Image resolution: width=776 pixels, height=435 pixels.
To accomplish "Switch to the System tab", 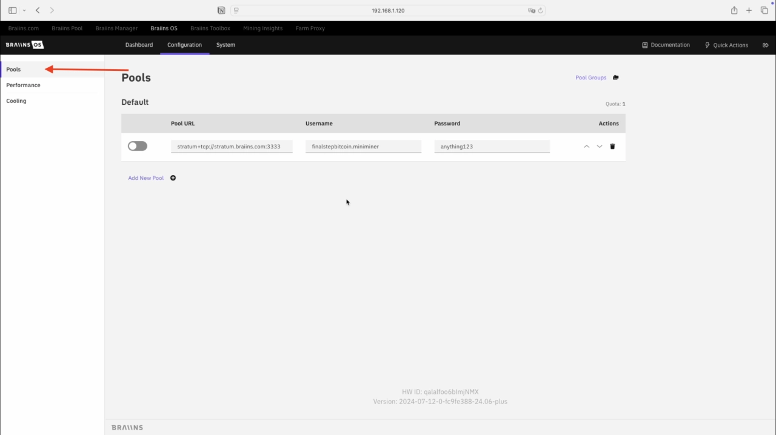I will [x=226, y=45].
